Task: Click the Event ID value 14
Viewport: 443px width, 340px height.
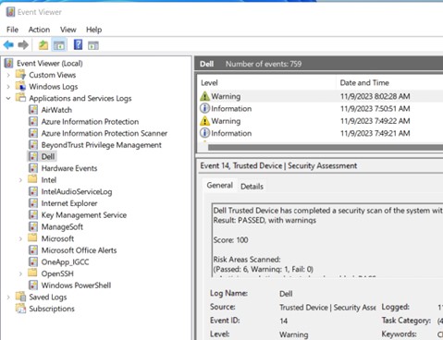Action: (284, 321)
